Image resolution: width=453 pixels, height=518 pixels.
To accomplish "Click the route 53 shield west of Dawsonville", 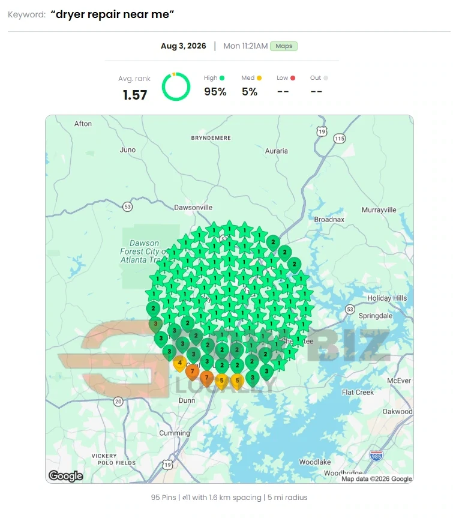I will (127, 207).
